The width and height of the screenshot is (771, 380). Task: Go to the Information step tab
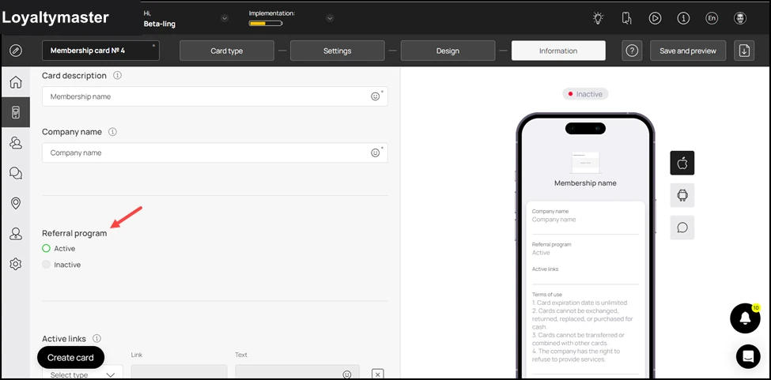coord(558,51)
